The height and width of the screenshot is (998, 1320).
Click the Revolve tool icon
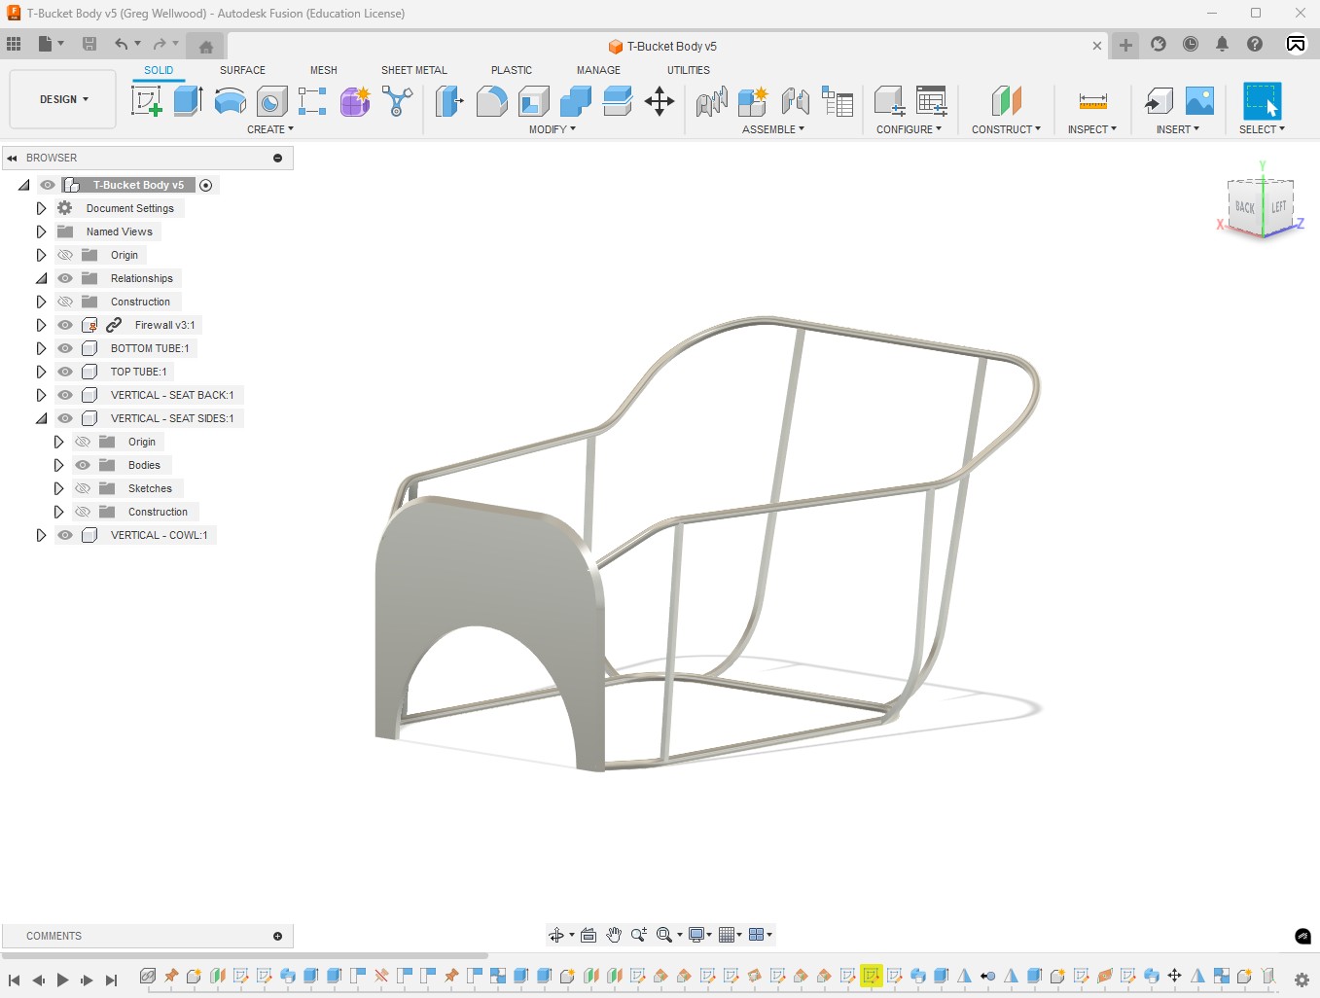[x=230, y=101]
